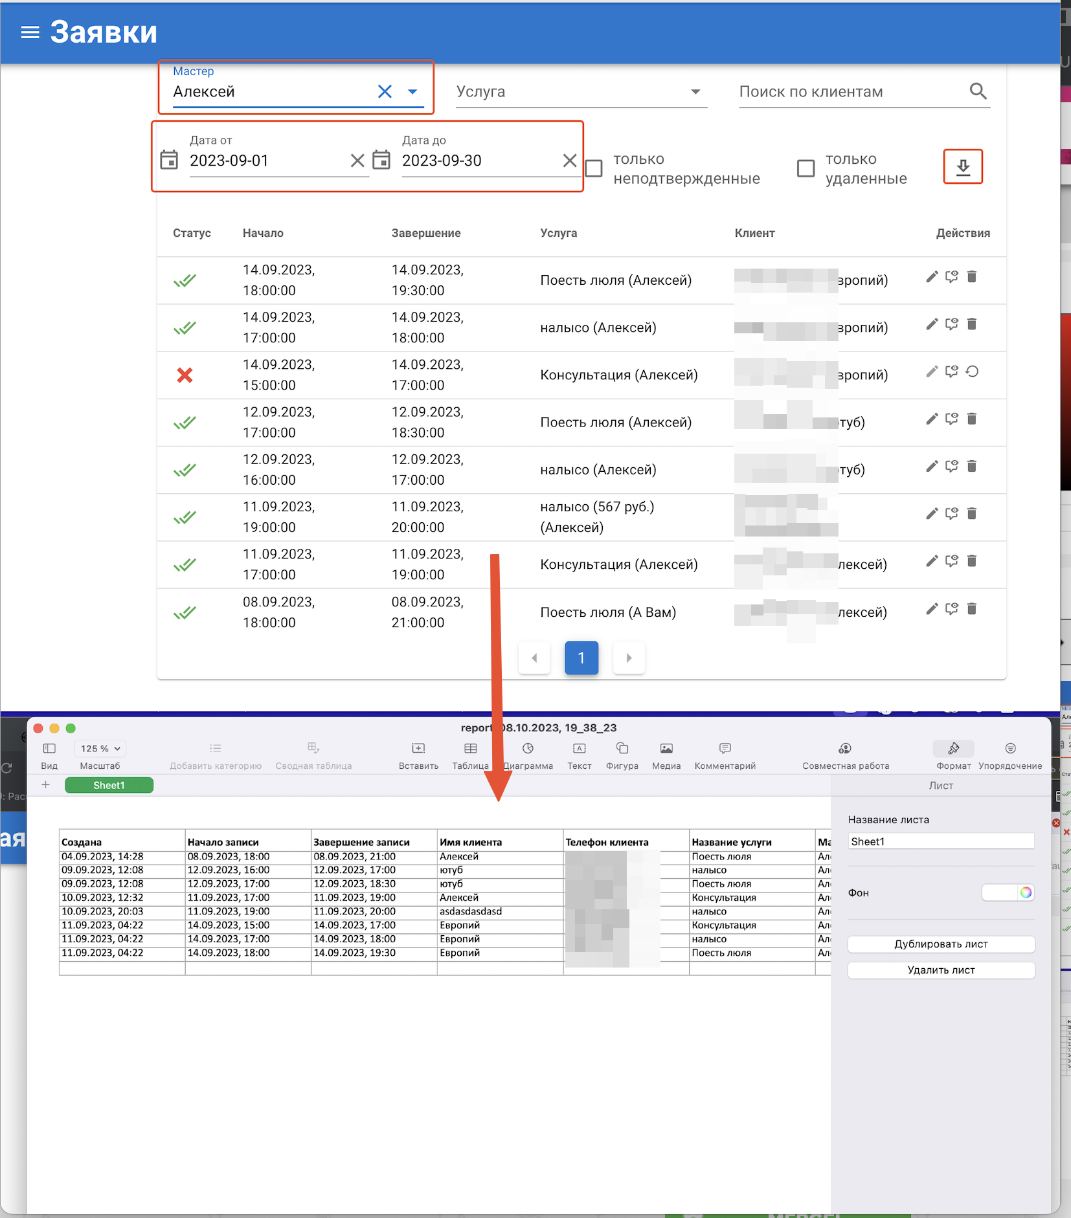Edit the 12.09.2023 17:00 Поесть люля request
Image resolution: width=1071 pixels, height=1218 pixels.
coord(932,419)
